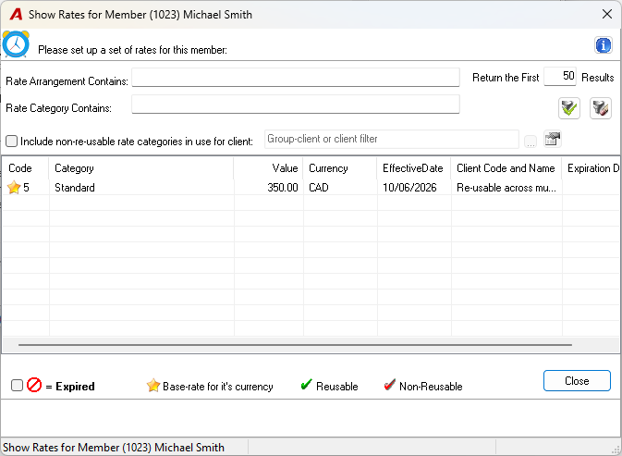This screenshot has width=622, height=456.
Task: Click the red A application logo
Action: 17,14
